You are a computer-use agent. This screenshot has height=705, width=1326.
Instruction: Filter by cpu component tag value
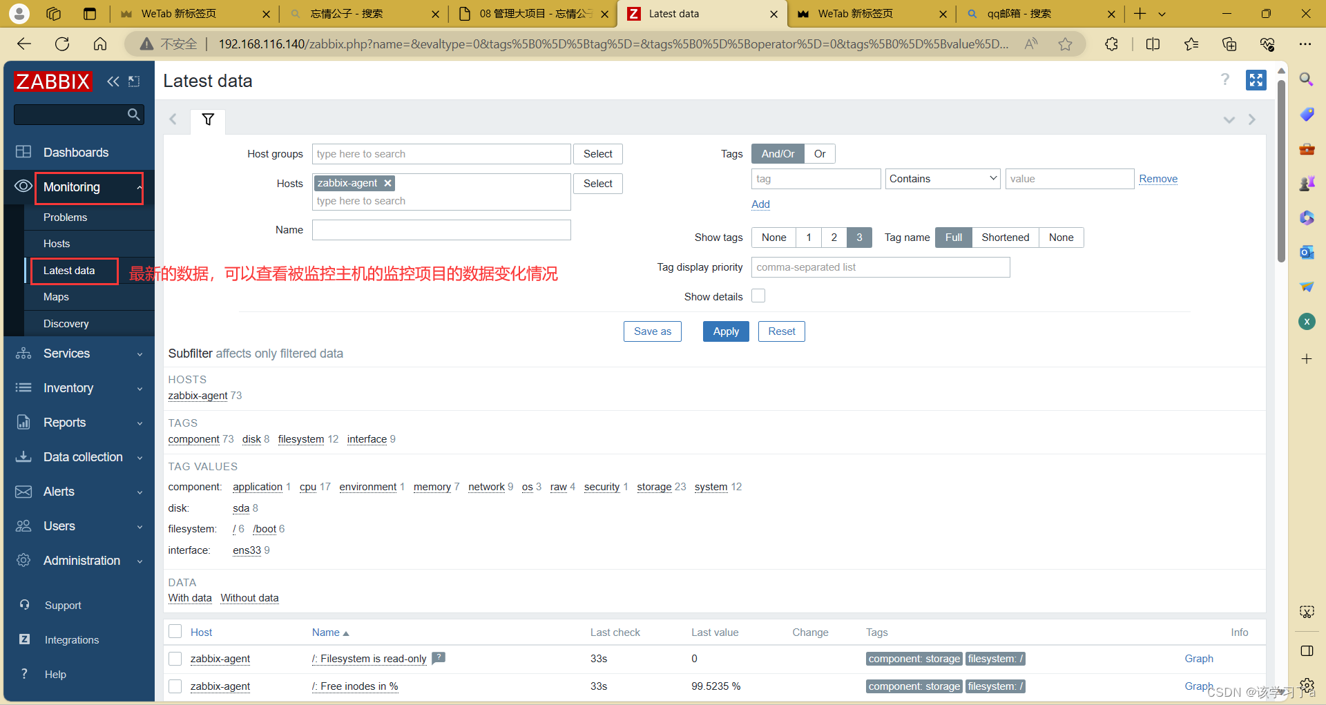point(308,487)
